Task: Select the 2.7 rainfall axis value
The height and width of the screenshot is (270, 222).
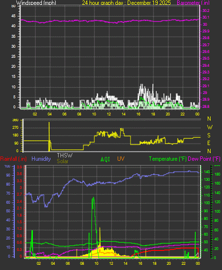Action: tap(20, 195)
